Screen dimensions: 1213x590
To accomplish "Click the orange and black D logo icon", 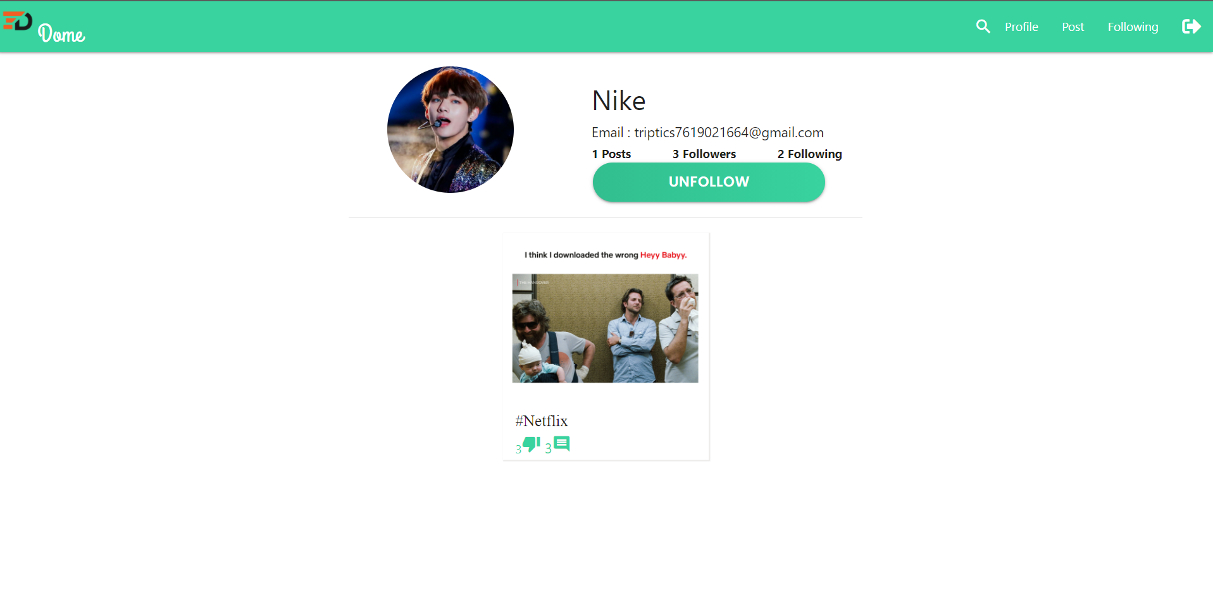I will [17, 21].
